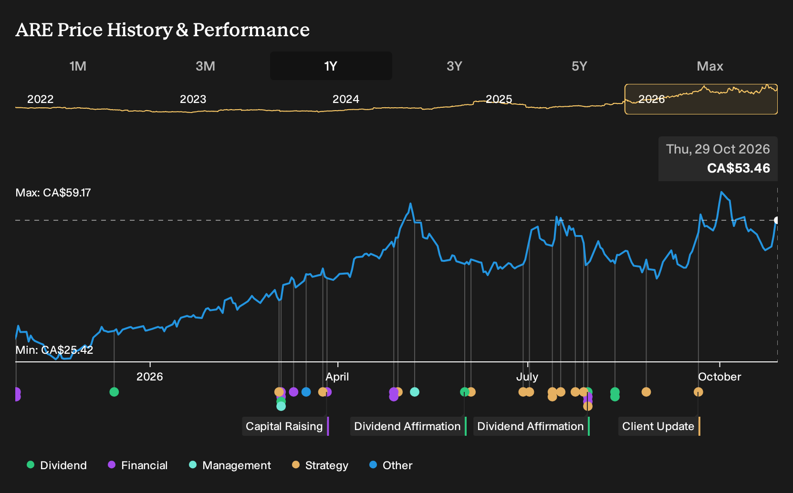Viewport: 793px width, 493px height.
Task: Click the green dividend marker before 2026
Action: click(x=114, y=392)
